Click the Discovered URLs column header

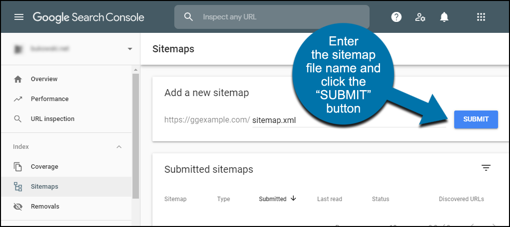coord(461,199)
